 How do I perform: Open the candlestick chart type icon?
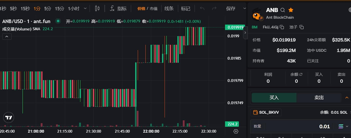pos(97,8)
